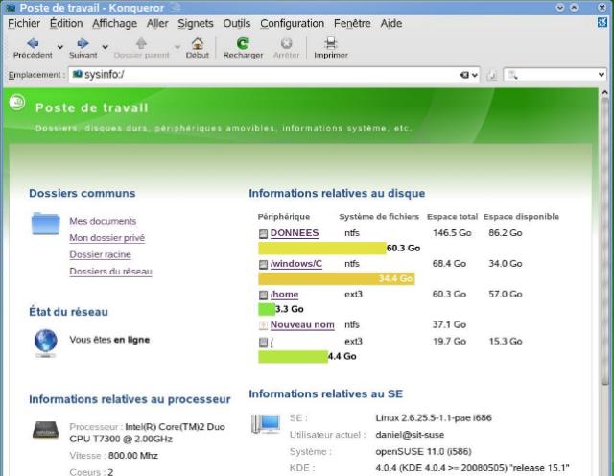Image resolution: width=614 pixels, height=476 pixels.
Task: Click the /home partition icon
Action: [x=263, y=295]
